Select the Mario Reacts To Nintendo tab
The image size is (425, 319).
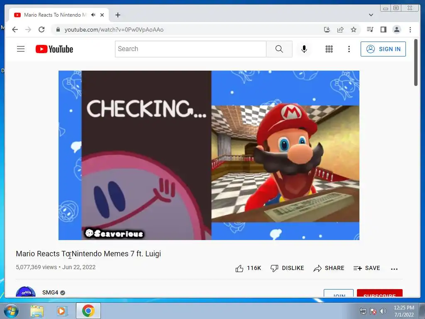59,15
